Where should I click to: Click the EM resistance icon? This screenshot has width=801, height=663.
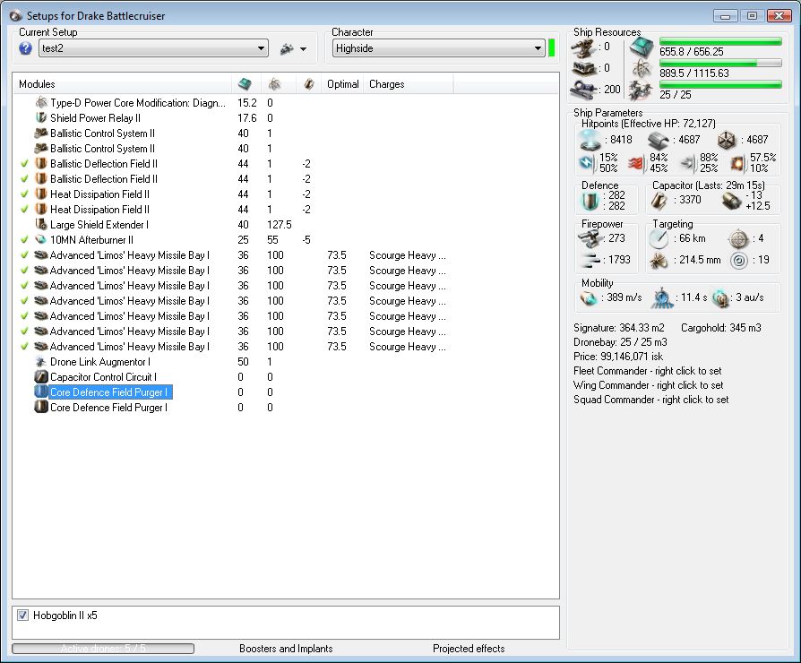point(587,163)
